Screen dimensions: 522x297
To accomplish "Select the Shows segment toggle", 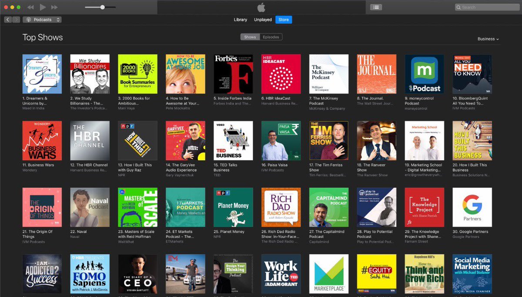I will pos(250,37).
